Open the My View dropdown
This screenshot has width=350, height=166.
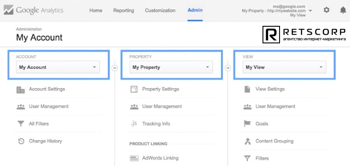284,67
